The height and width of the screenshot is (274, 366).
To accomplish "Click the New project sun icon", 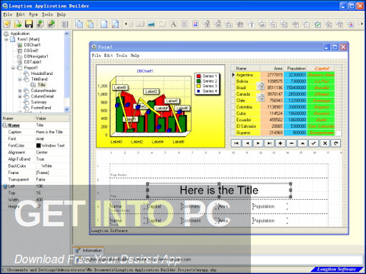I will [6, 24].
